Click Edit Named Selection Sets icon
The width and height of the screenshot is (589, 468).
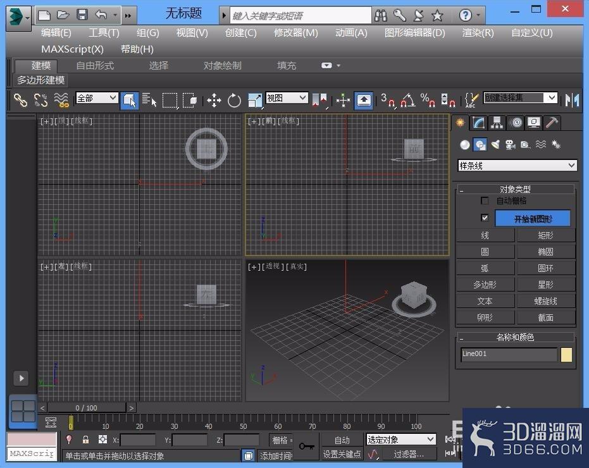pyautogui.click(x=471, y=101)
